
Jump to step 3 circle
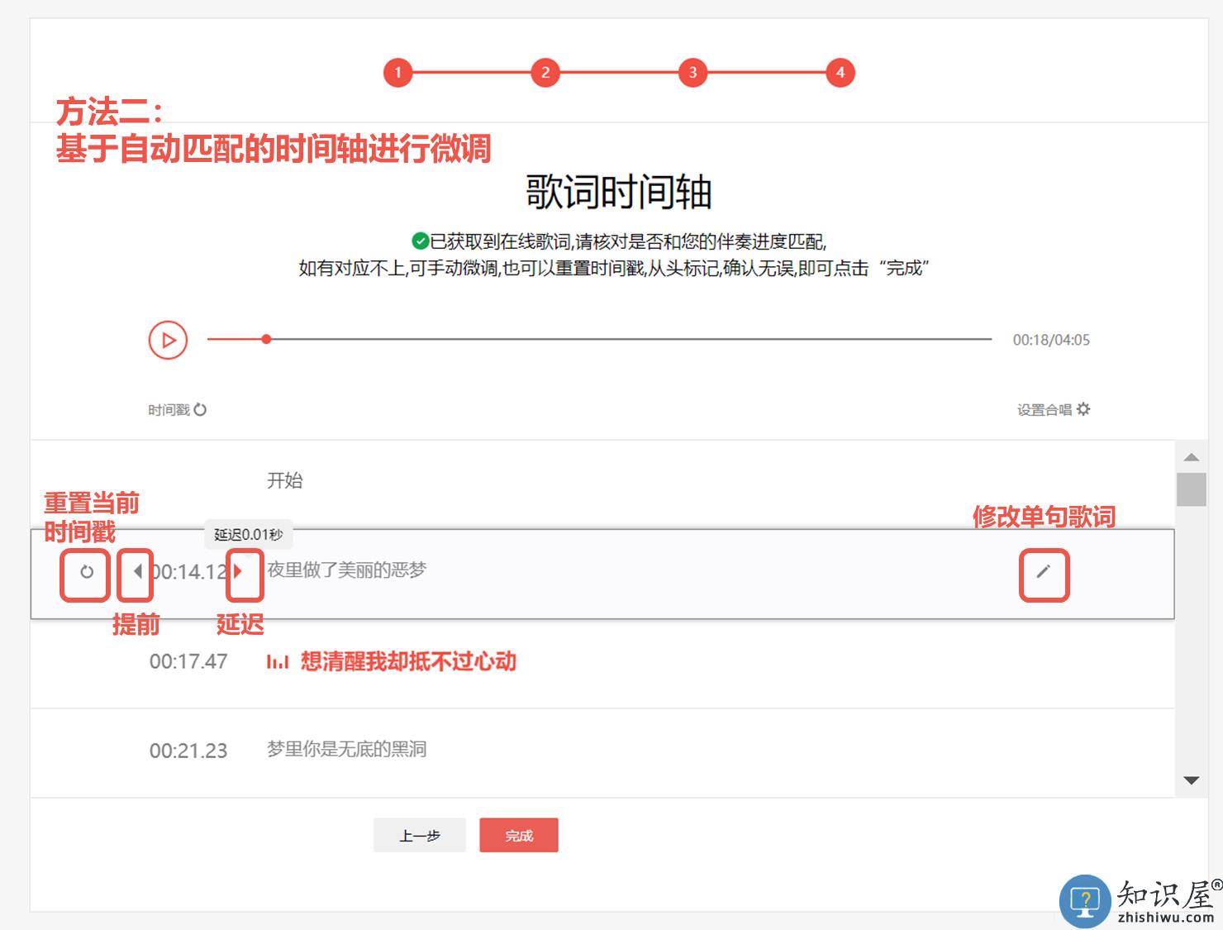(x=692, y=73)
